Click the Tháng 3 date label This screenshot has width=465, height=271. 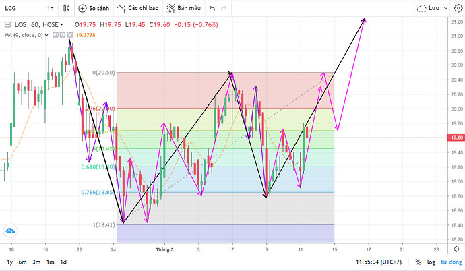click(164, 249)
